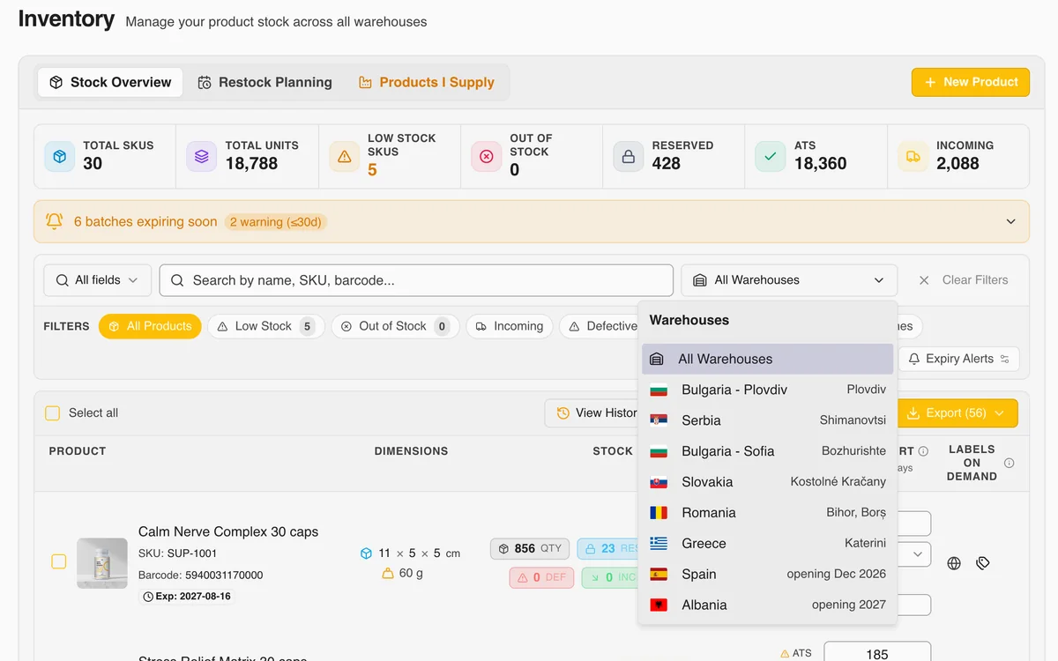Image resolution: width=1058 pixels, height=661 pixels.
Task: Switch to Restock Planning tab
Action: tap(264, 82)
